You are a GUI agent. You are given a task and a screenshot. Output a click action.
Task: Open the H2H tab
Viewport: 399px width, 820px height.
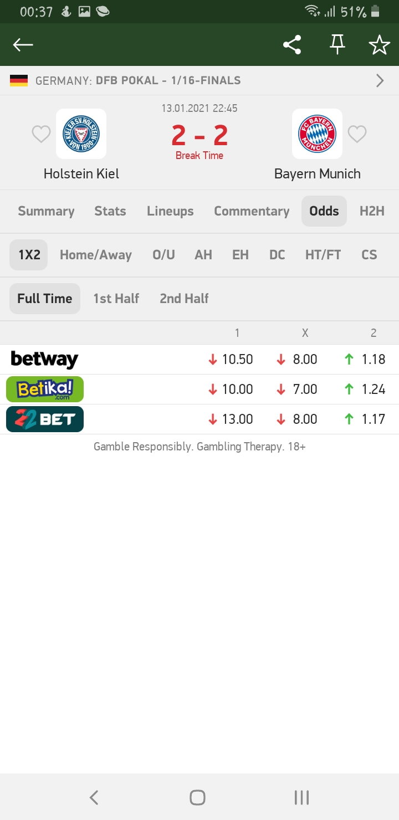pyautogui.click(x=372, y=211)
